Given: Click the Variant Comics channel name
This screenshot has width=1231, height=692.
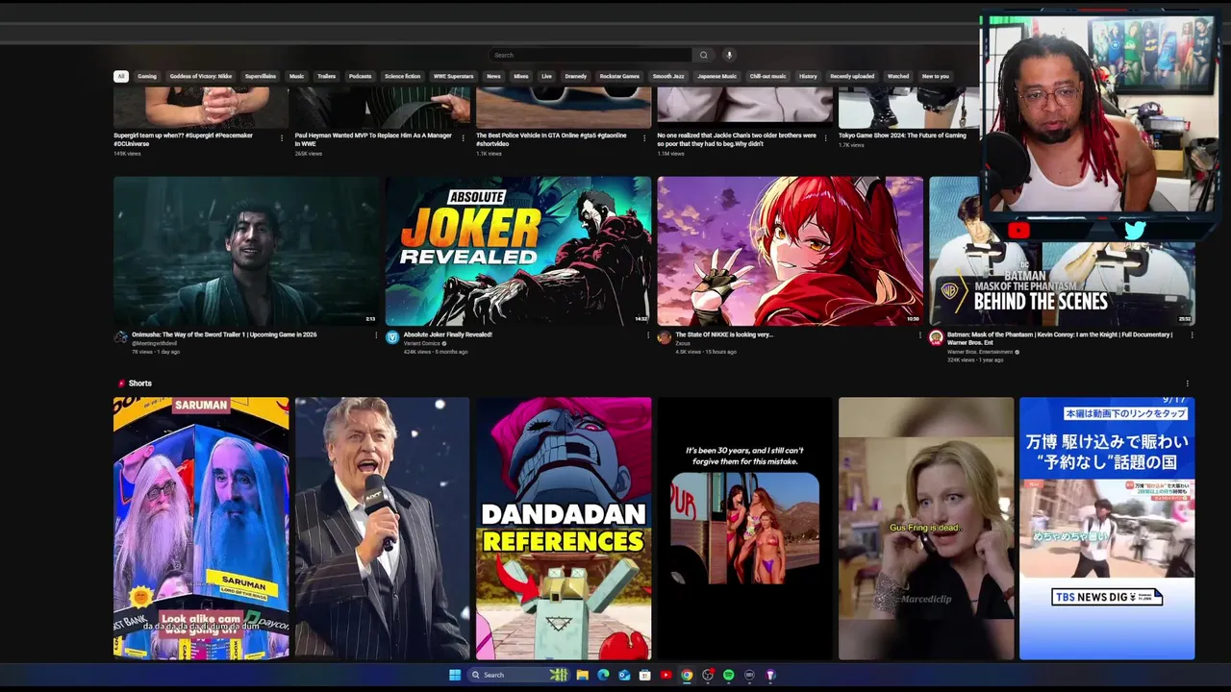Looking at the screenshot, I should 422,343.
